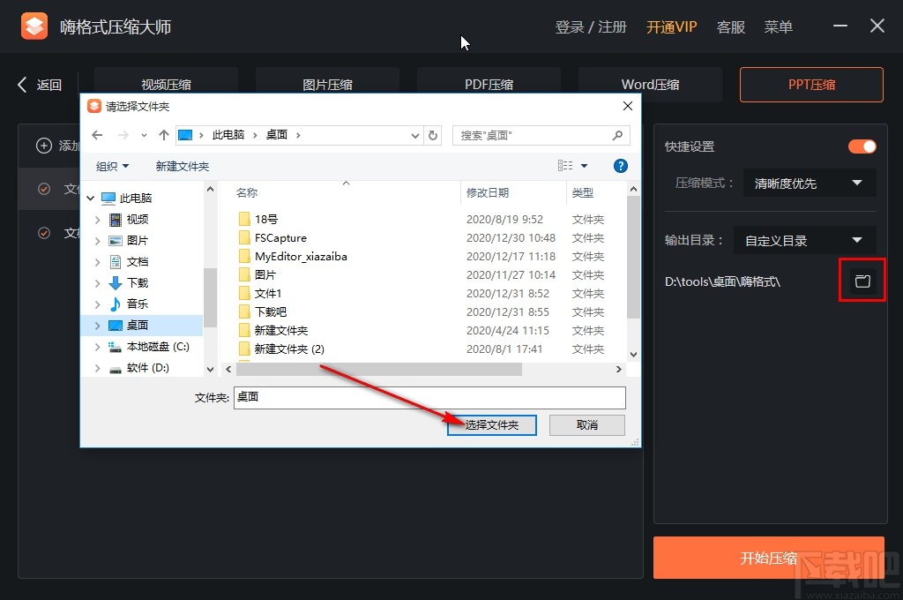Switch to 视频压缩 tab
This screenshot has width=903, height=600.
tap(166, 84)
